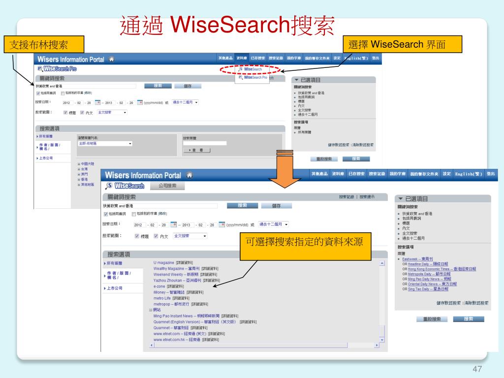Open Eastweek – 東周刊 selected media link

(x=417, y=259)
